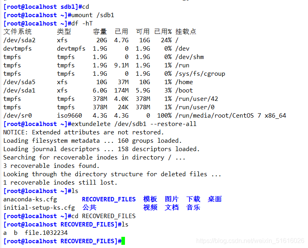Click the '/run/user/0' mount point

[195, 107]
